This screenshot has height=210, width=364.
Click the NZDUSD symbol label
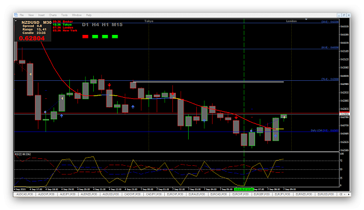tap(30, 23)
